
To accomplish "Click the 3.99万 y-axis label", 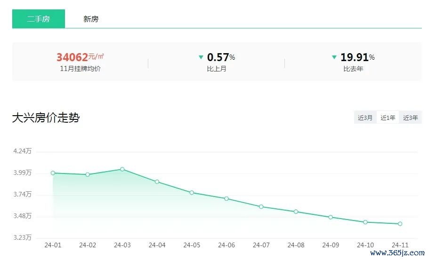I will pos(23,173).
